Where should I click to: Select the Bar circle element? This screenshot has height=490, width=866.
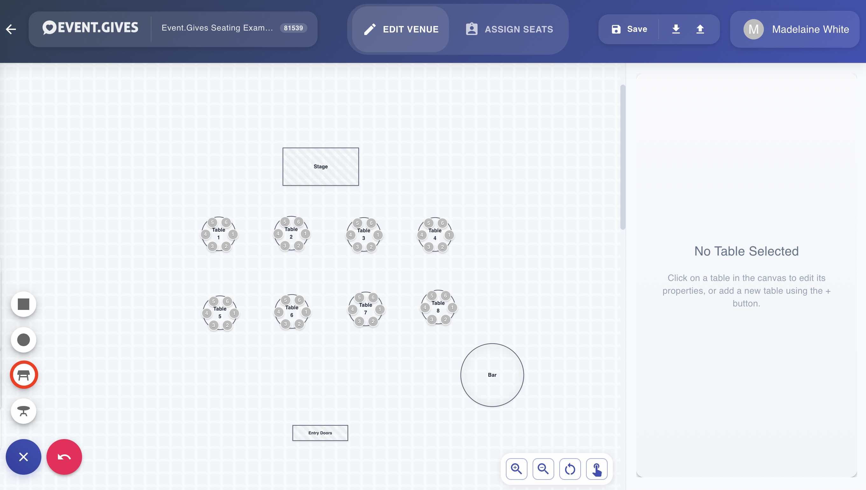492,375
